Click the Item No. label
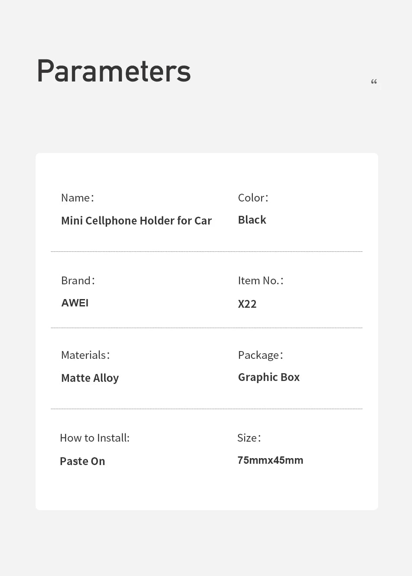 pos(260,281)
